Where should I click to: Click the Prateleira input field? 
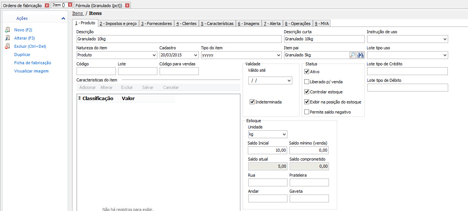[x=309, y=182]
